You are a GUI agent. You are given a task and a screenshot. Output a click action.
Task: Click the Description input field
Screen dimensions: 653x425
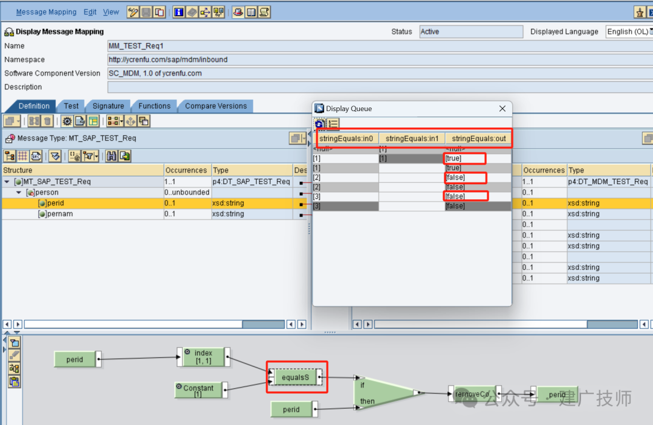380,87
